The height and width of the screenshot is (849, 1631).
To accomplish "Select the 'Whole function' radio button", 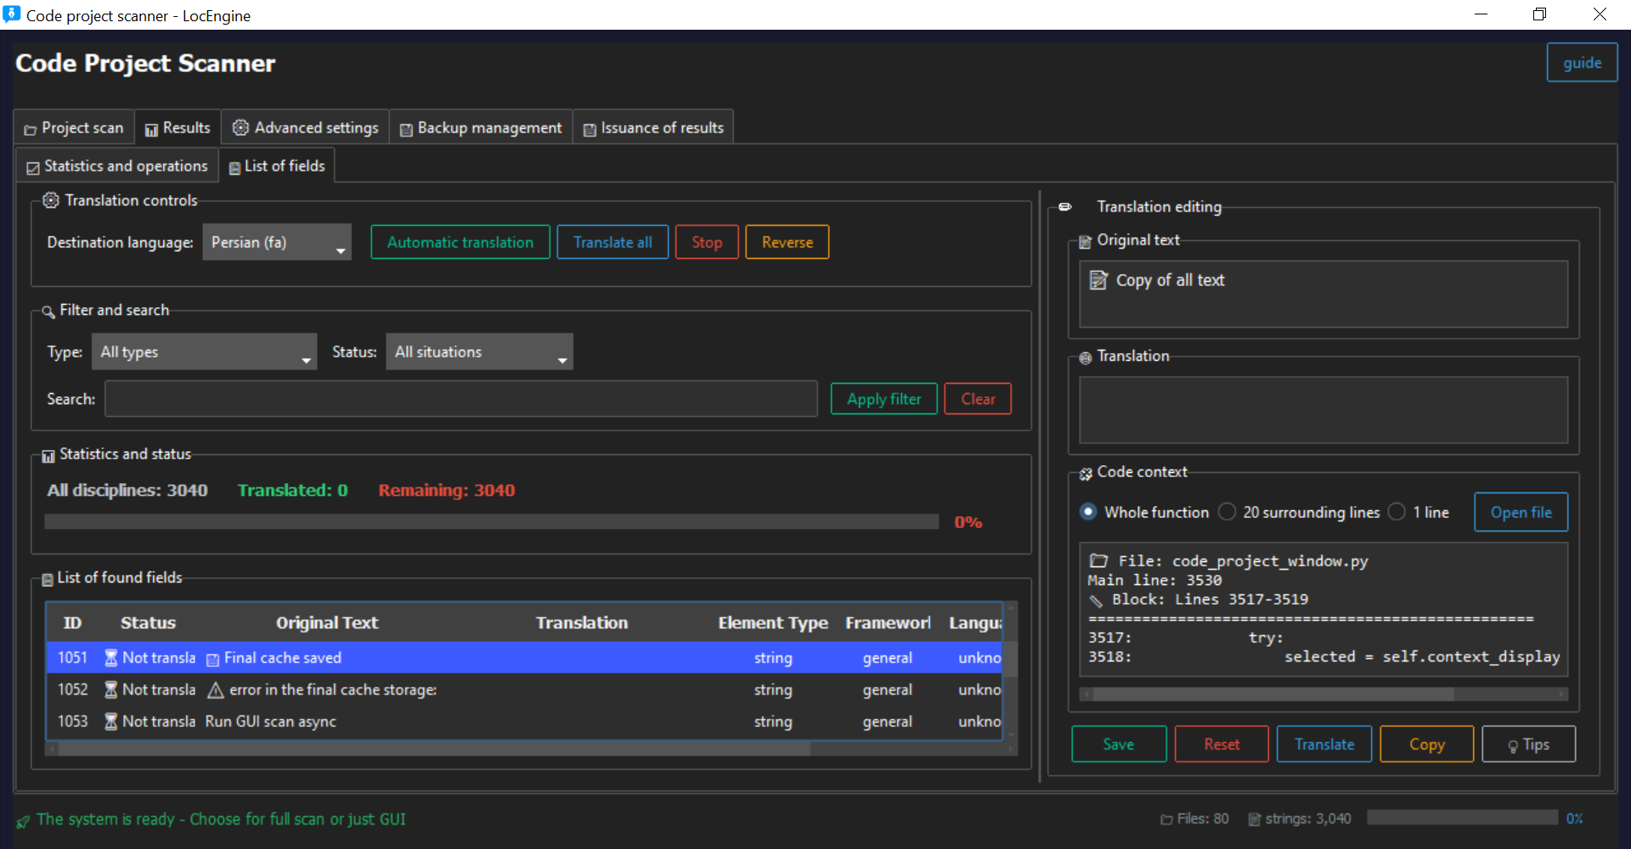I will [1088, 512].
